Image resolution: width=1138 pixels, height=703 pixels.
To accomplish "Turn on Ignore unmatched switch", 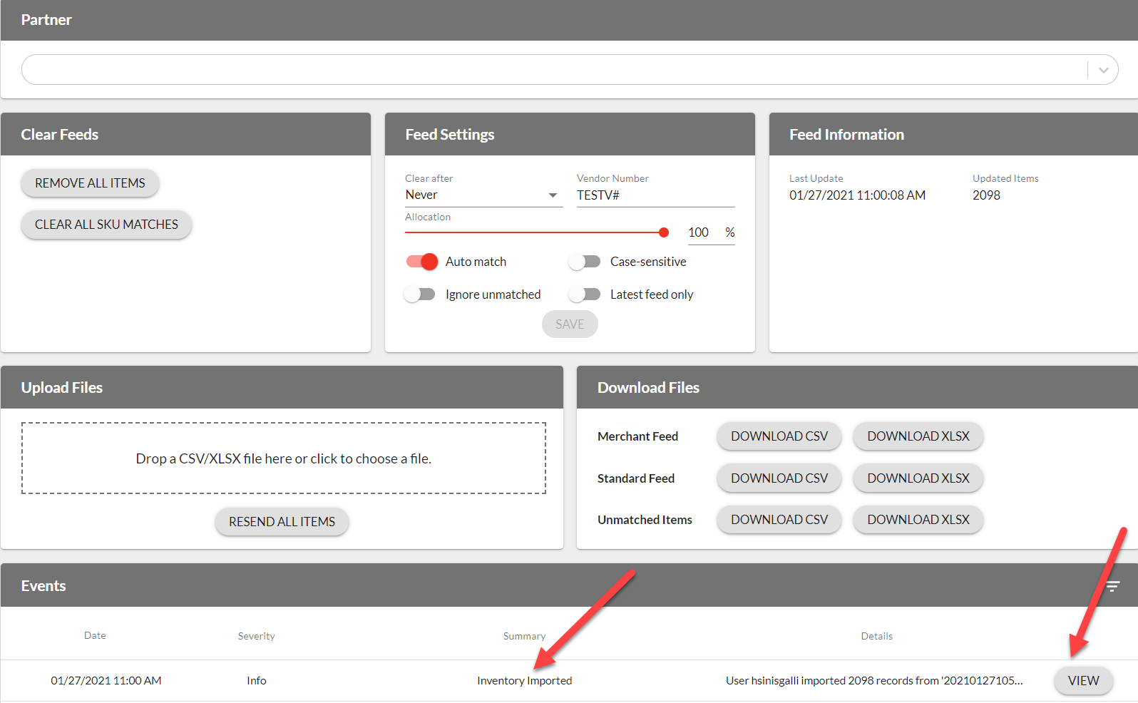I will point(420,294).
